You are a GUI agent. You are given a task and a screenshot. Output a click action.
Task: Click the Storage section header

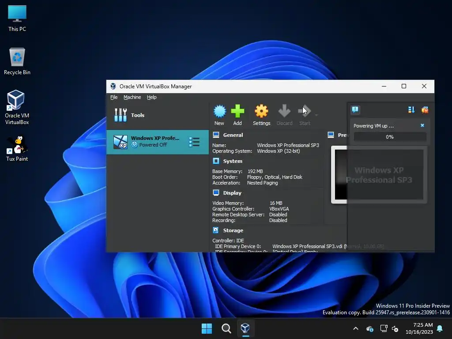233,230
